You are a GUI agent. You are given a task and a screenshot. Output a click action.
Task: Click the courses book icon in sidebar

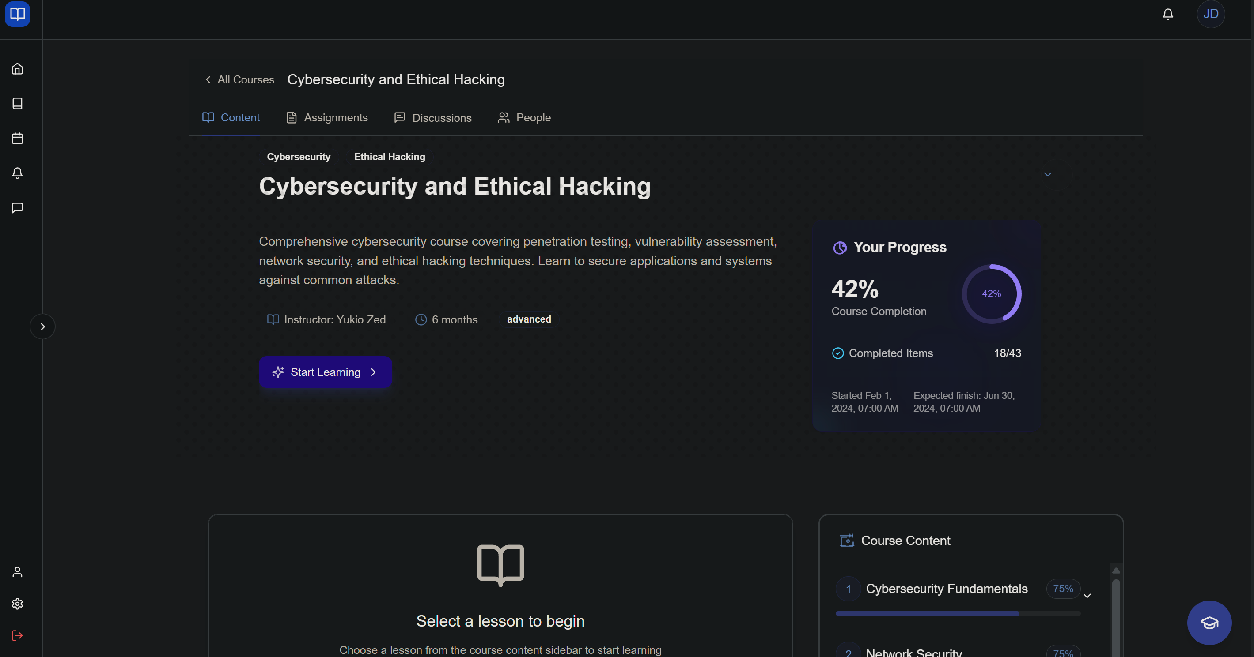18,104
